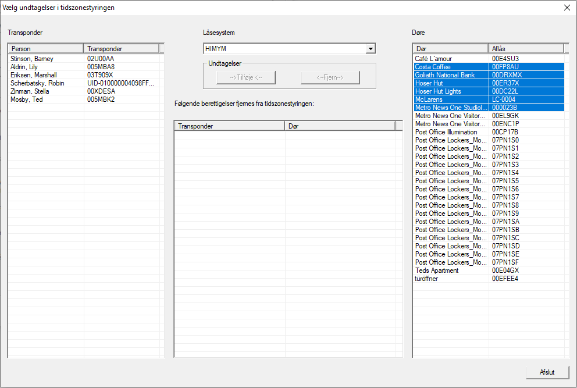Sort transponder list by Person column

click(x=45, y=49)
